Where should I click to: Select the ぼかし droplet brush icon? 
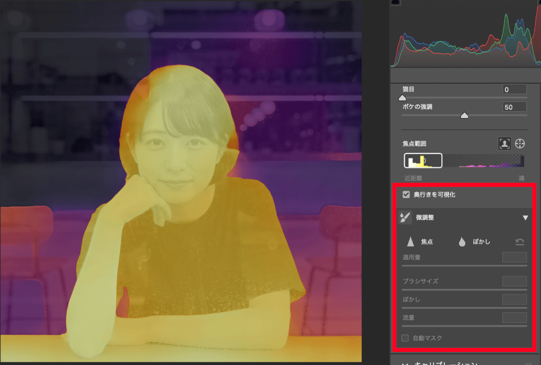tap(462, 242)
